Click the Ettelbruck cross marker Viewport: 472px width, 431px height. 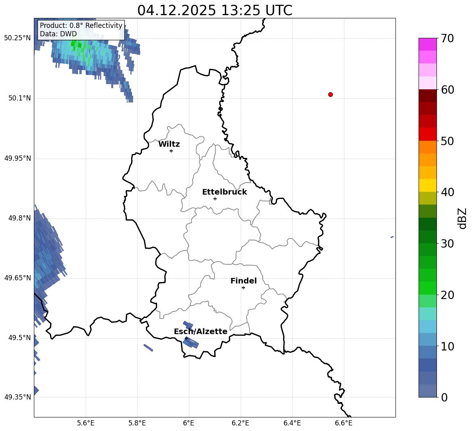(215, 199)
